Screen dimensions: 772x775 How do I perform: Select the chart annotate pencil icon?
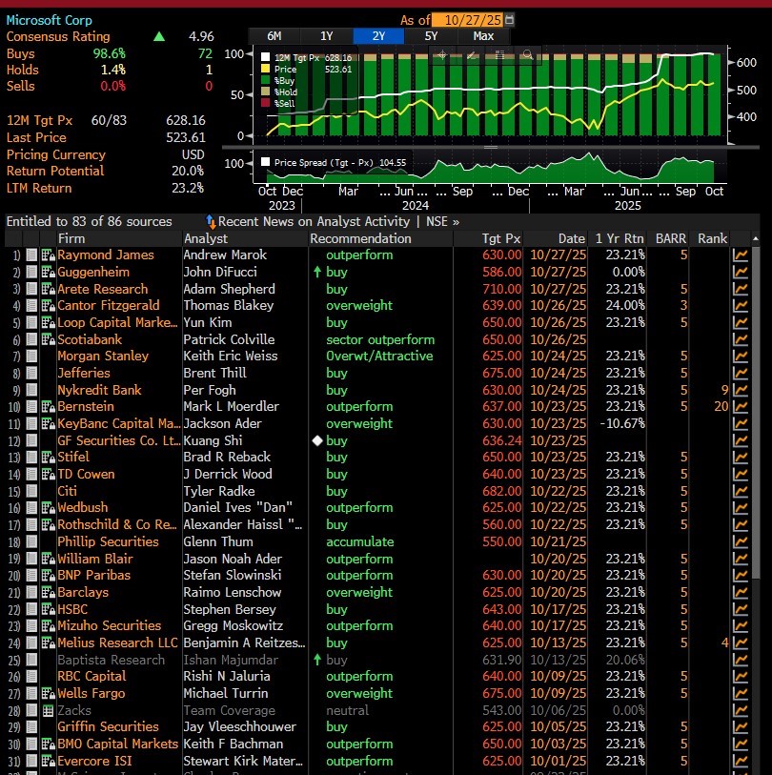(x=471, y=55)
